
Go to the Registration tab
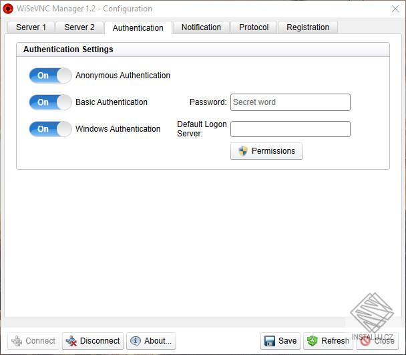click(308, 27)
